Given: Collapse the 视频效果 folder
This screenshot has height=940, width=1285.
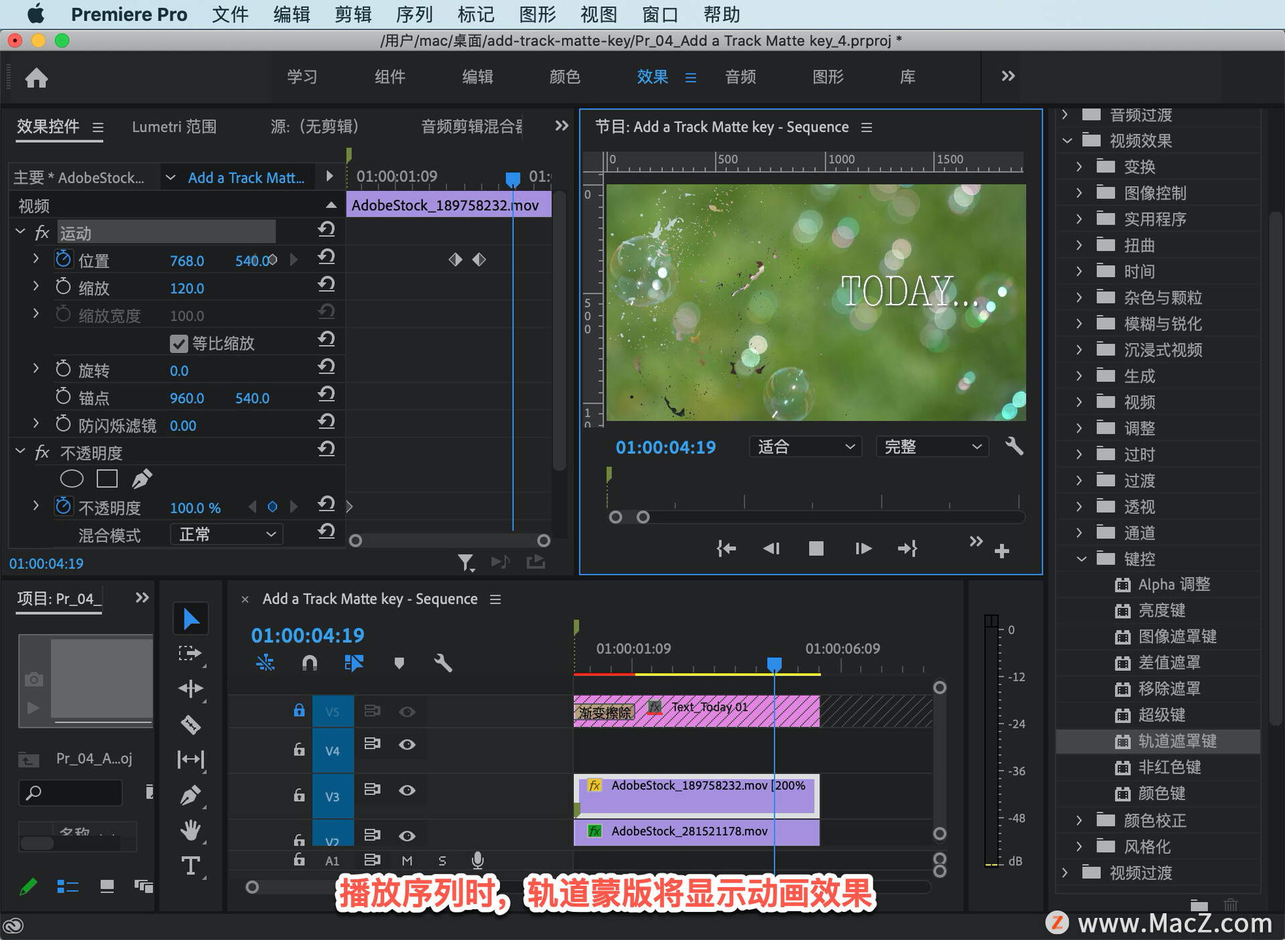Looking at the screenshot, I should click(x=1067, y=141).
